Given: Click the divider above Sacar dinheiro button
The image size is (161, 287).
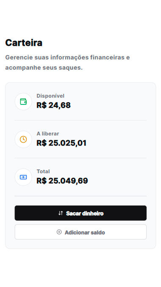Looking at the screenshot, I should 80,196.
